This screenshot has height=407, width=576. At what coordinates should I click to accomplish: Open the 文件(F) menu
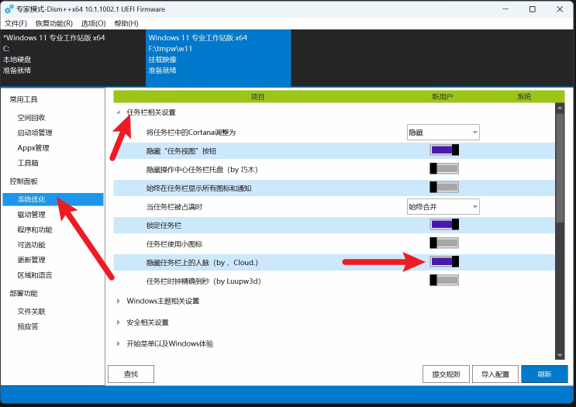point(16,23)
